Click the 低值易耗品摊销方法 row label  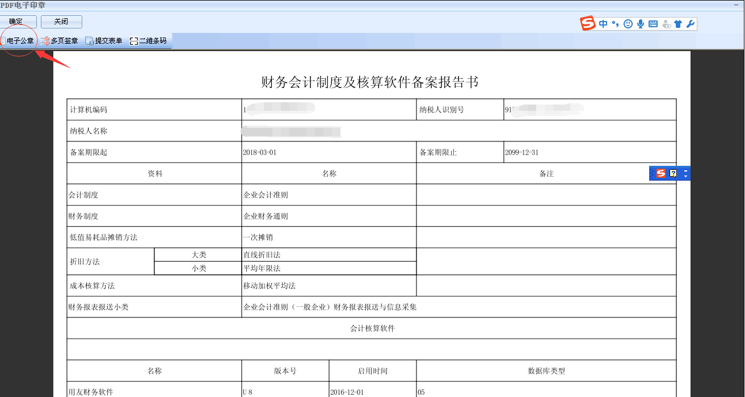point(154,237)
